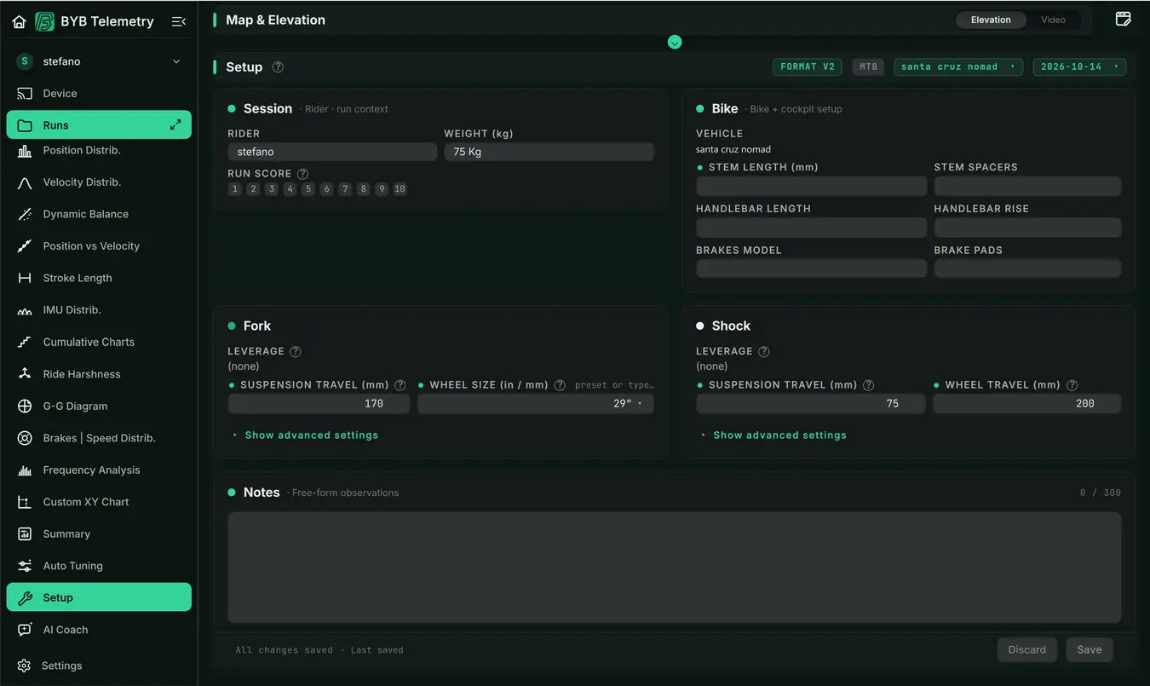Select run score 7
1150x686 pixels.
[345, 189]
